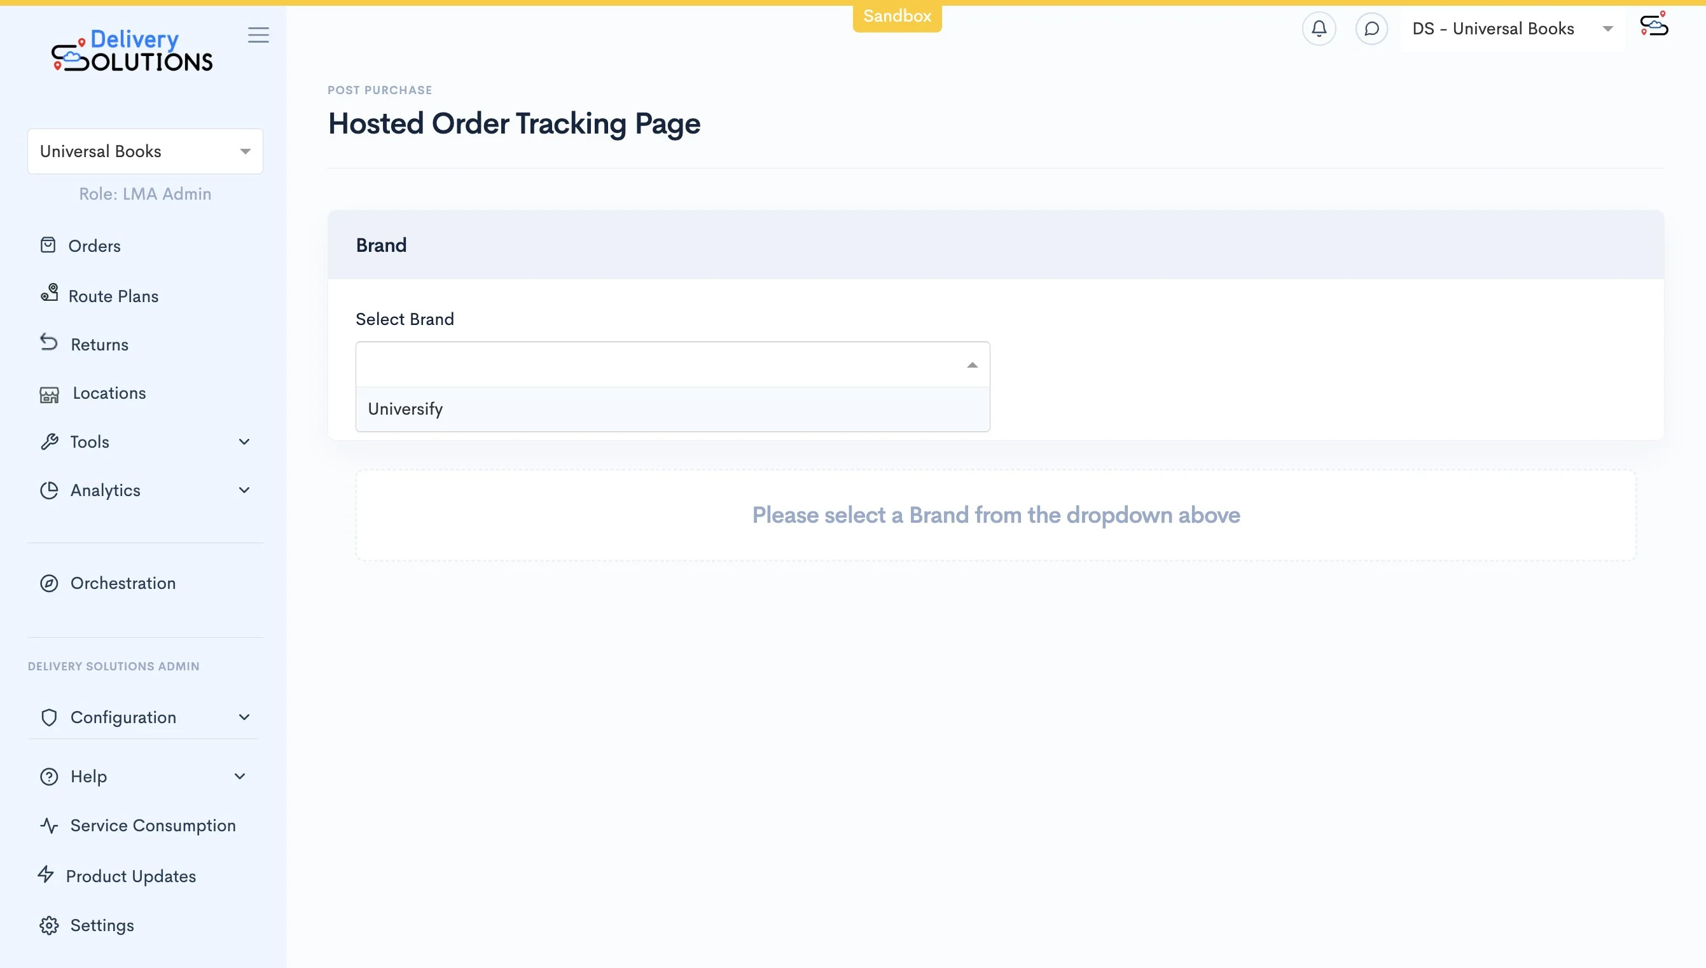Open Route Plans
Screen dimensions: 1706x968
click(x=114, y=296)
